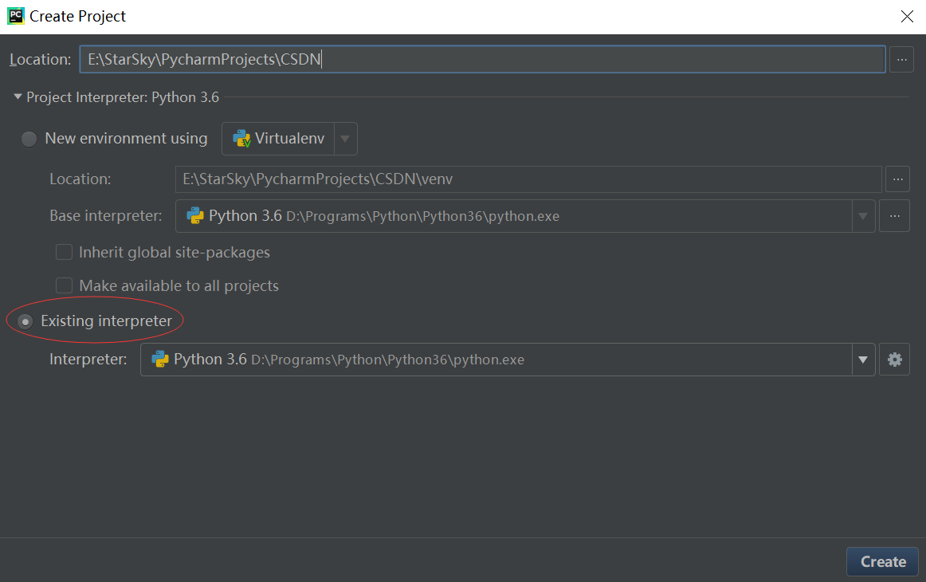
Task: Collapse the Project Interpreter section
Action: click(x=18, y=97)
